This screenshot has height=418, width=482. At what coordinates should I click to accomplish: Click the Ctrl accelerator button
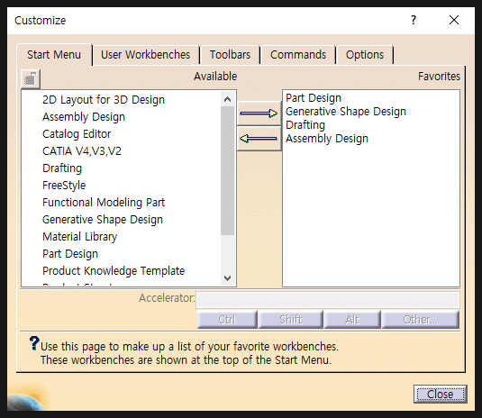point(227,320)
